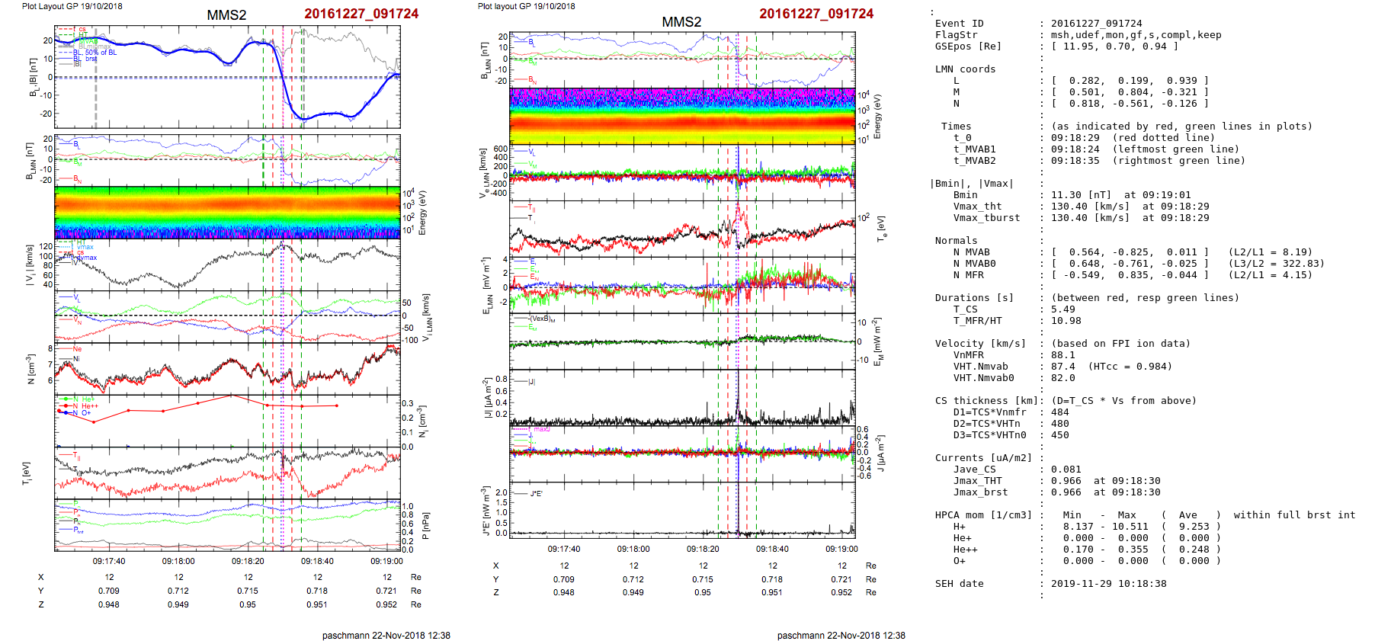Click the MMS2 title above the left plot
The width and height of the screenshot is (1375, 641).
pos(226,15)
